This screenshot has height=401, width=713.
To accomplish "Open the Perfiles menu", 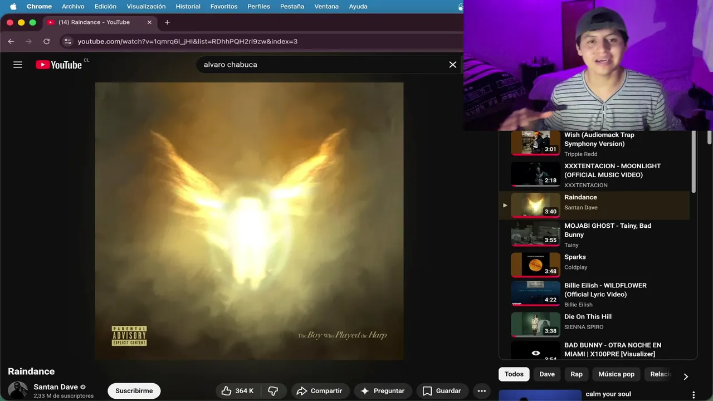I will coord(258,6).
